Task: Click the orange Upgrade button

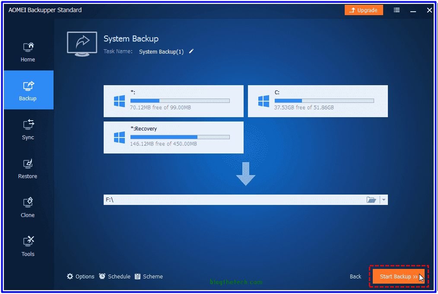Action: [x=364, y=10]
